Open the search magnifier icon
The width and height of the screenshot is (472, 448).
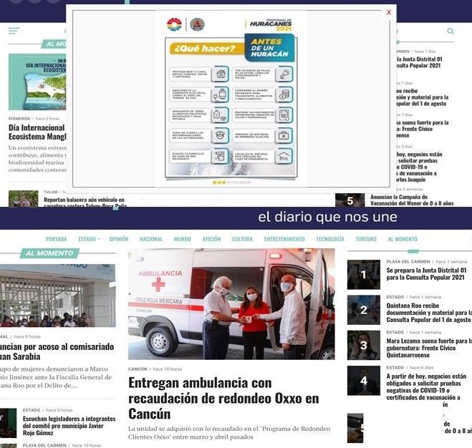coord(451,31)
